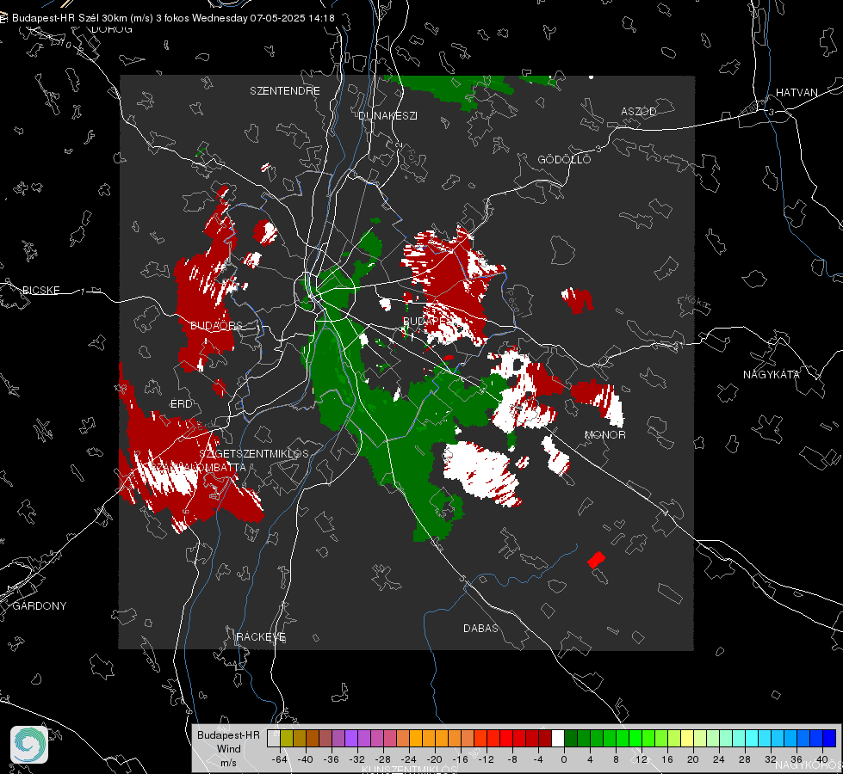The height and width of the screenshot is (774, 843).
Task: Click the NAGYKÁTA city label
Action: 772,374
